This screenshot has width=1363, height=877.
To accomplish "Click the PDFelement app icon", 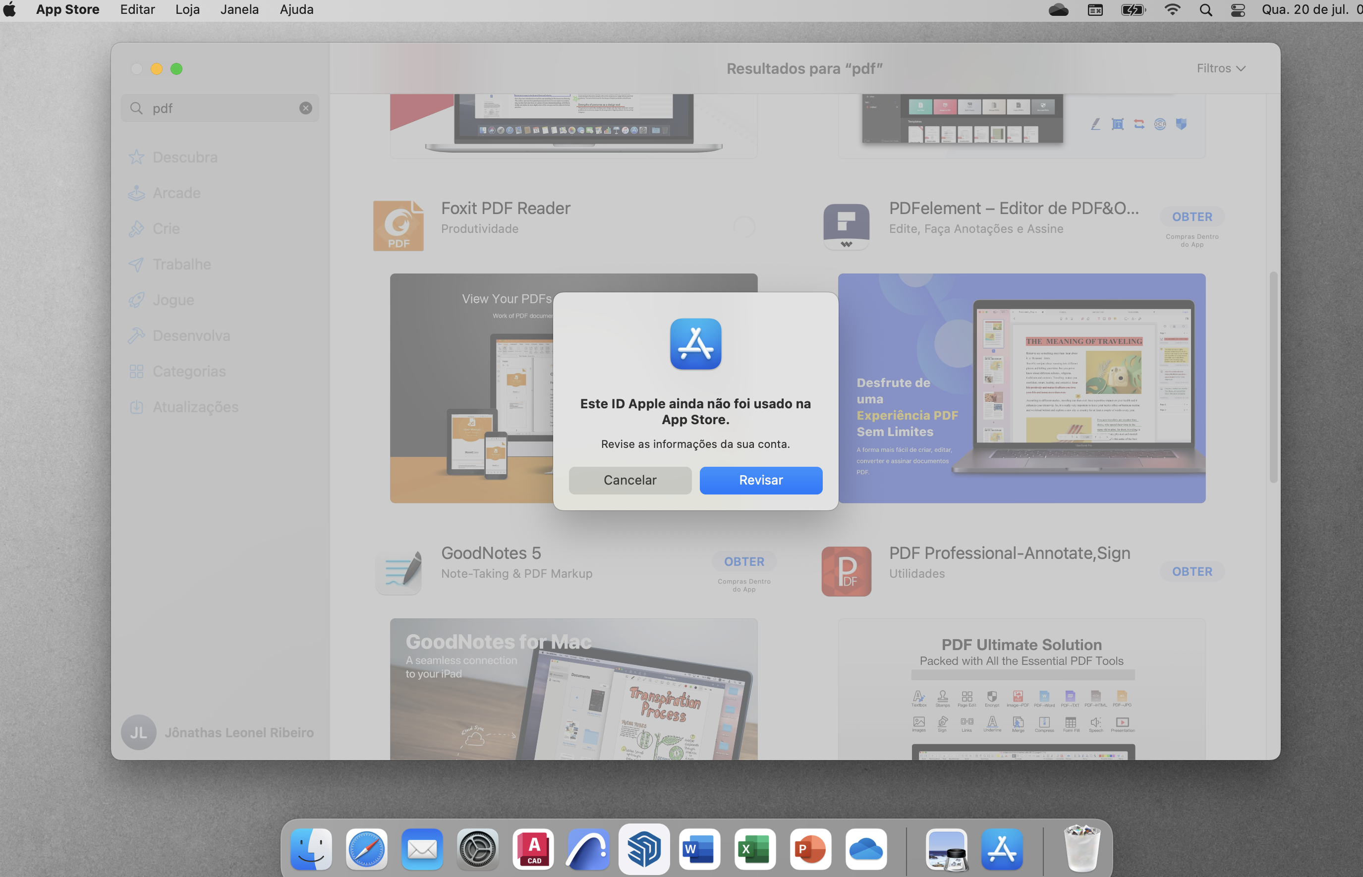I will pos(846,225).
